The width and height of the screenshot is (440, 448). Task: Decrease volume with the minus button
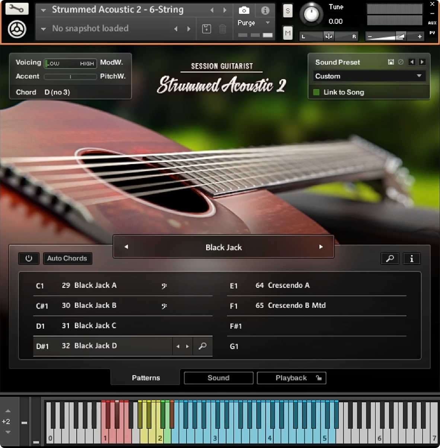(x=370, y=36)
